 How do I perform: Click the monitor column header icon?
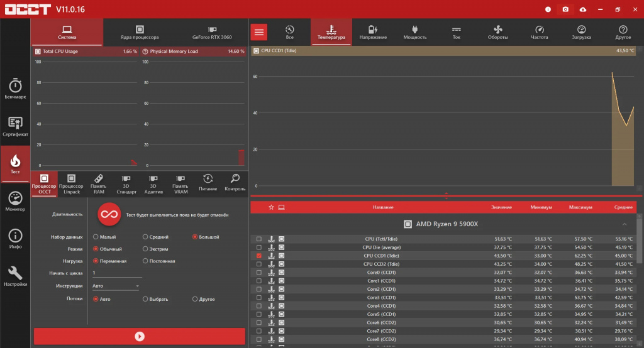(281, 207)
